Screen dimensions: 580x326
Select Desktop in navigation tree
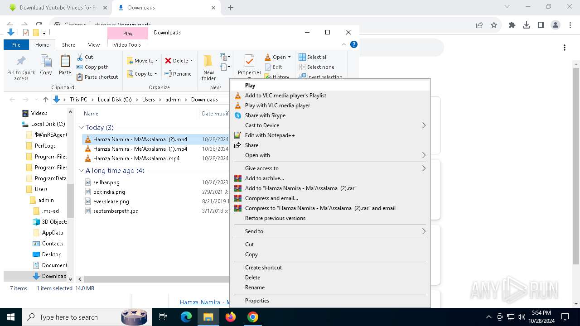point(52,254)
